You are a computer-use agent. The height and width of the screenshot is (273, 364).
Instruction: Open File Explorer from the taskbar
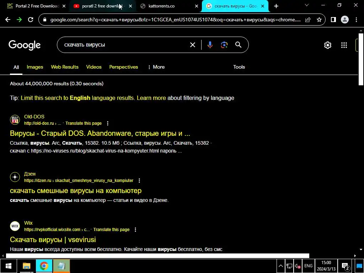coord(26,266)
